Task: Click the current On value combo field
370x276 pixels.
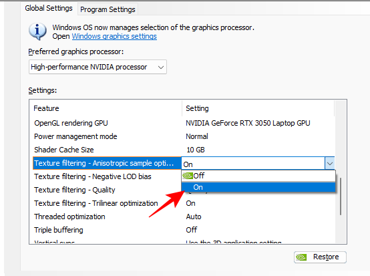Action: pyautogui.click(x=253, y=164)
